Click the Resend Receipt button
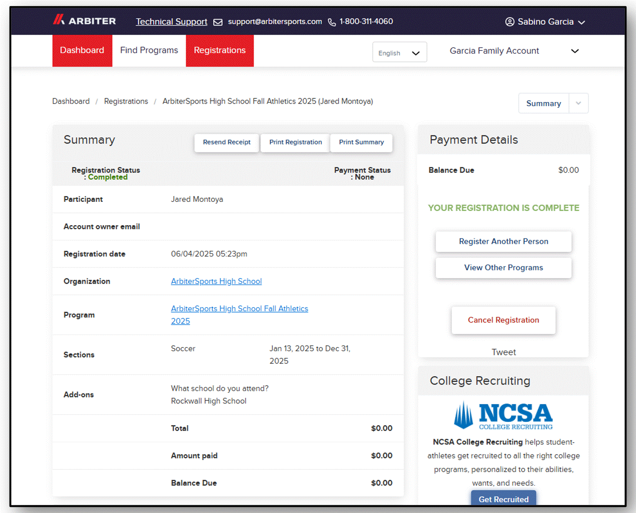The height and width of the screenshot is (513, 636). coord(227,142)
